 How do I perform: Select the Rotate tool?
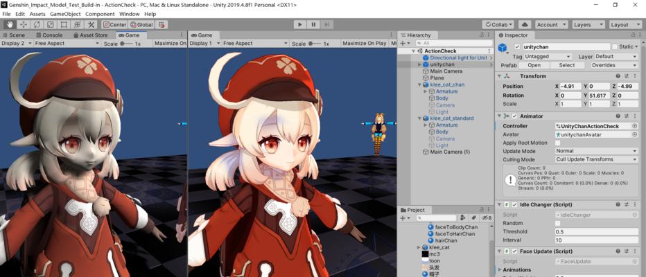tap(37, 25)
